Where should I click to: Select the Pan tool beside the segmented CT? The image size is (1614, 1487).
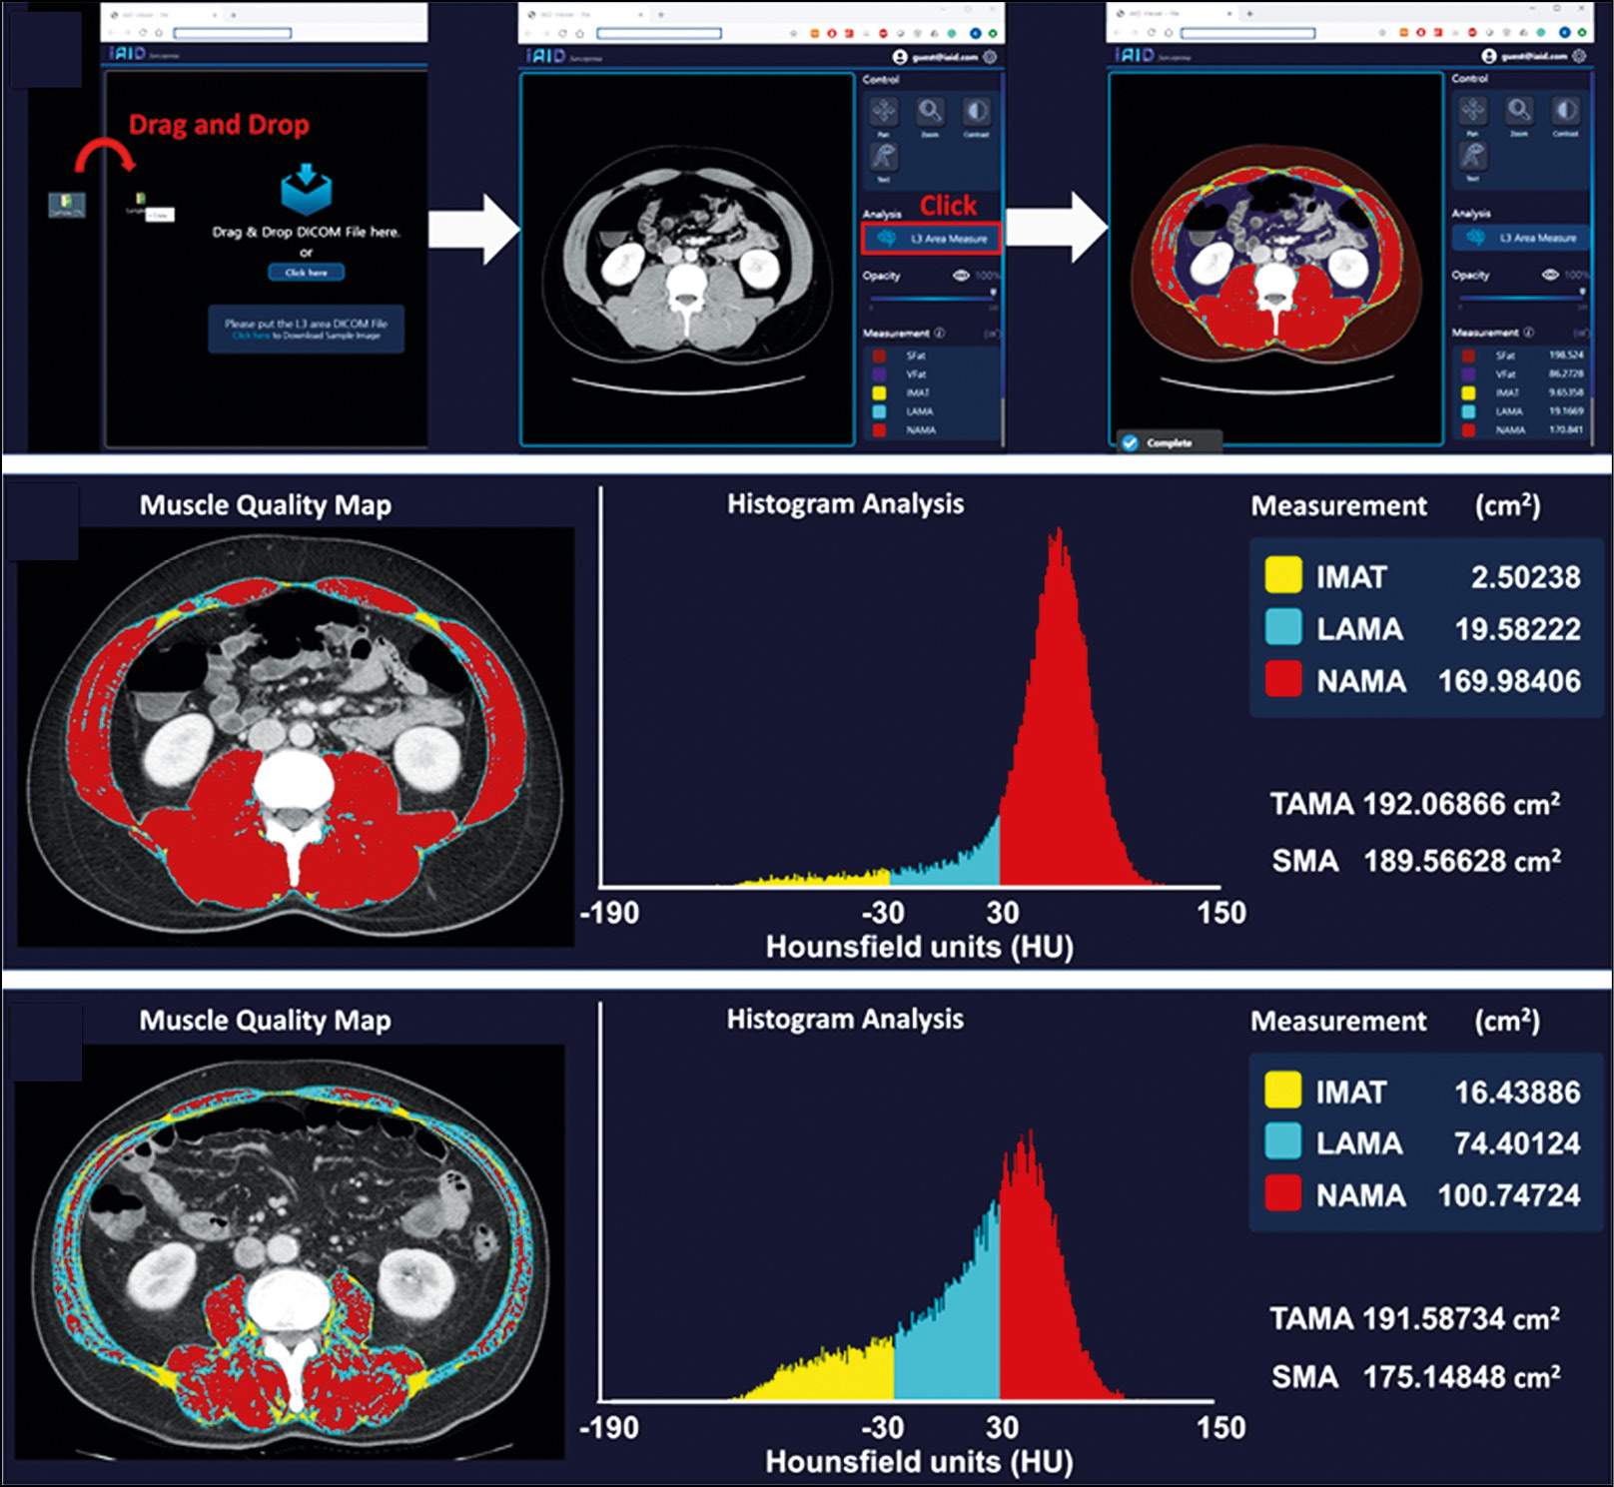[x=1473, y=112]
